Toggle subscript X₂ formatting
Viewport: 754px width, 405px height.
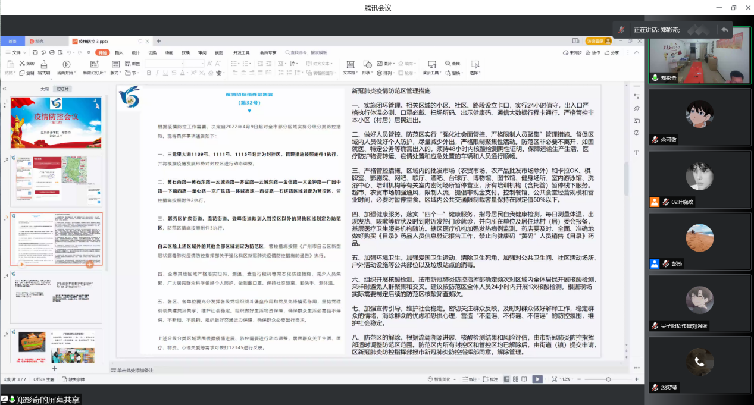point(202,73)
